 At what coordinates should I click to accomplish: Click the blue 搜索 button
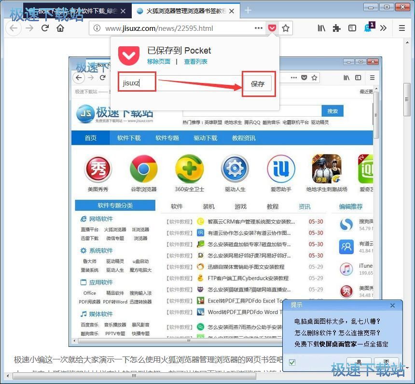332,111
